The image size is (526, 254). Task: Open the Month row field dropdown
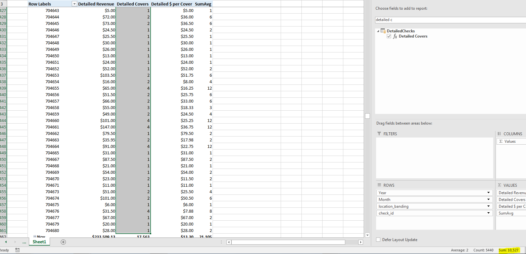pos(488,200)
